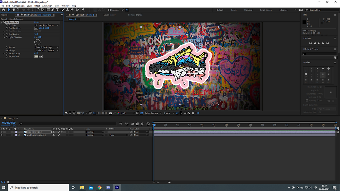Expand the nike sticker.png layer in timeline
The image size is (340, 191).
(x=13, y=132)
